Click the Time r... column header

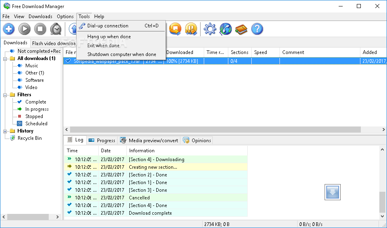(216, 52)
